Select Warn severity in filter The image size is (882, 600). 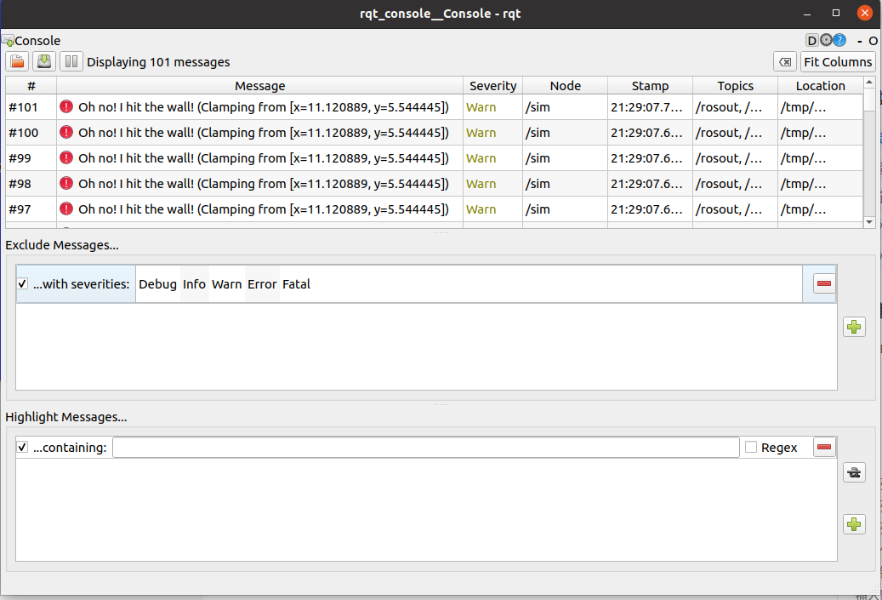(x=227, y=284)
